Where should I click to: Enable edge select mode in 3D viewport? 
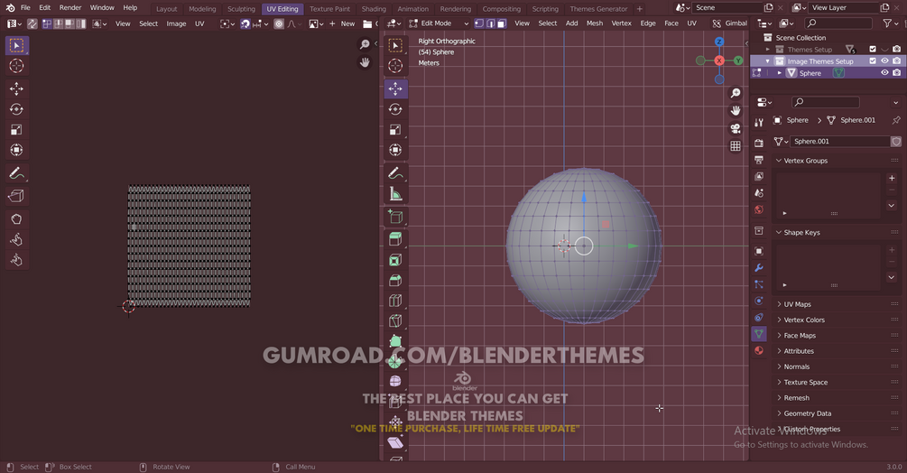click(x=491, y=23)
